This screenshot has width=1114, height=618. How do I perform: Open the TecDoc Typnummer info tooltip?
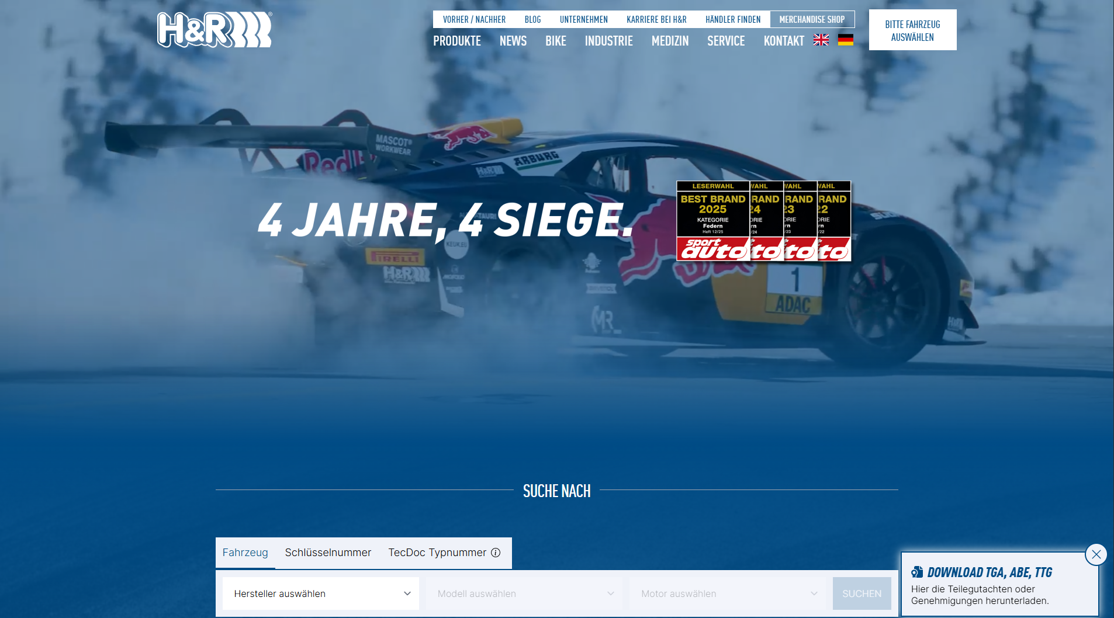coord(496,553)
